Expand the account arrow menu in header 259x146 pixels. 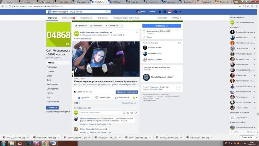point(180,12)
